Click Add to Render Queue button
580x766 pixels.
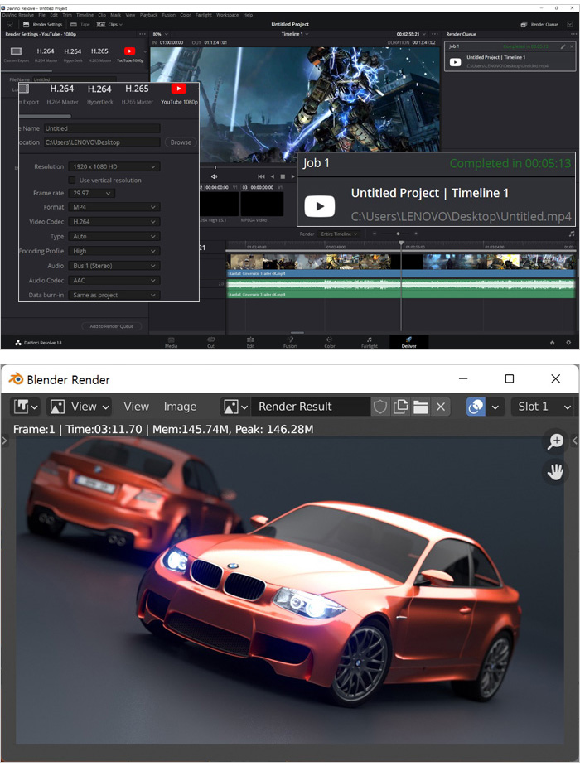click(x=112, y=326)
